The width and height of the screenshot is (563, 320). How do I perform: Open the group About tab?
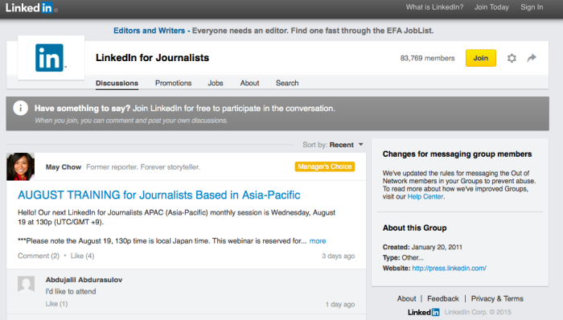tap(249, 83)
